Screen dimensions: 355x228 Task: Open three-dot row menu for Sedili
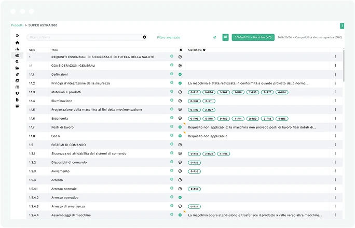tap(335, 136)
